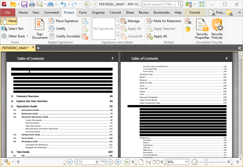This screenshot has height=167, width=243.
Task: Open Security Policies
Action: coord(217,29)
